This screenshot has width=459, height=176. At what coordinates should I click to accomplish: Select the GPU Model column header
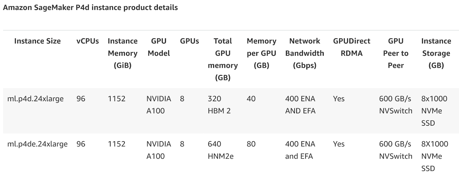pyautogui.click(x=159, y=47)
